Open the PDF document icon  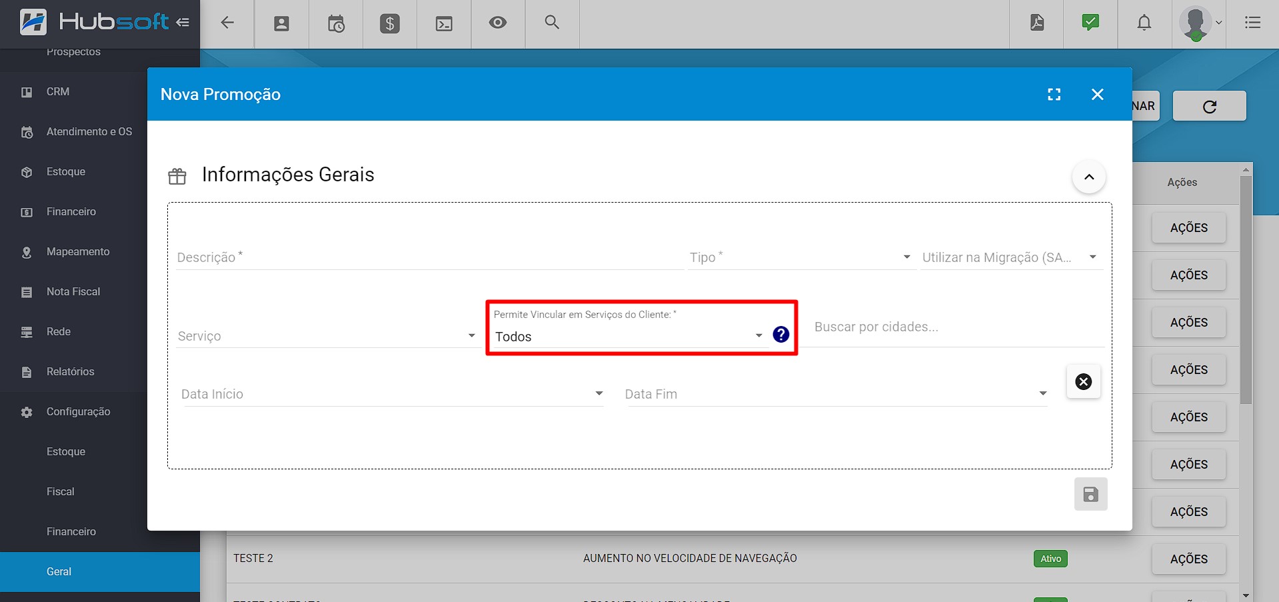1037,23
